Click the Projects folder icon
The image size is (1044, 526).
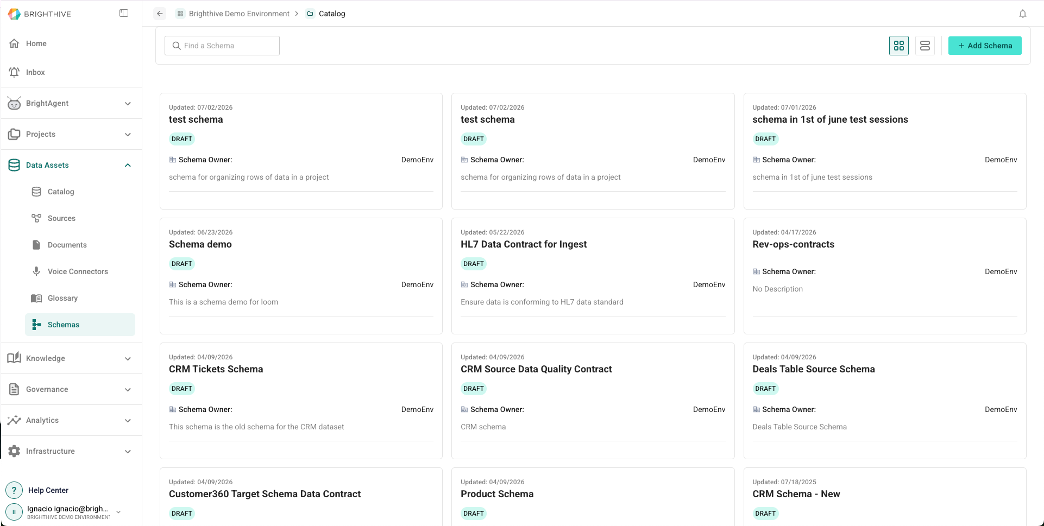click(x=15, y=134)
